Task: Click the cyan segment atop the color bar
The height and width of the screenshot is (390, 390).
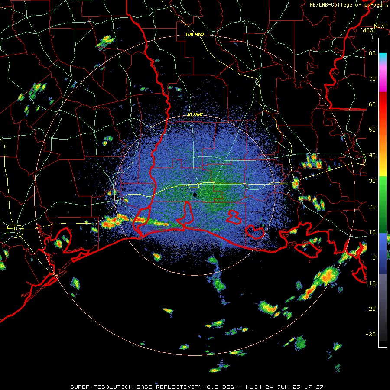Action: (x=383, y=57)
